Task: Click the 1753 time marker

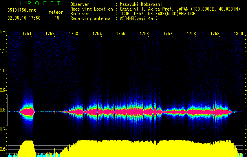Action: 73,34
